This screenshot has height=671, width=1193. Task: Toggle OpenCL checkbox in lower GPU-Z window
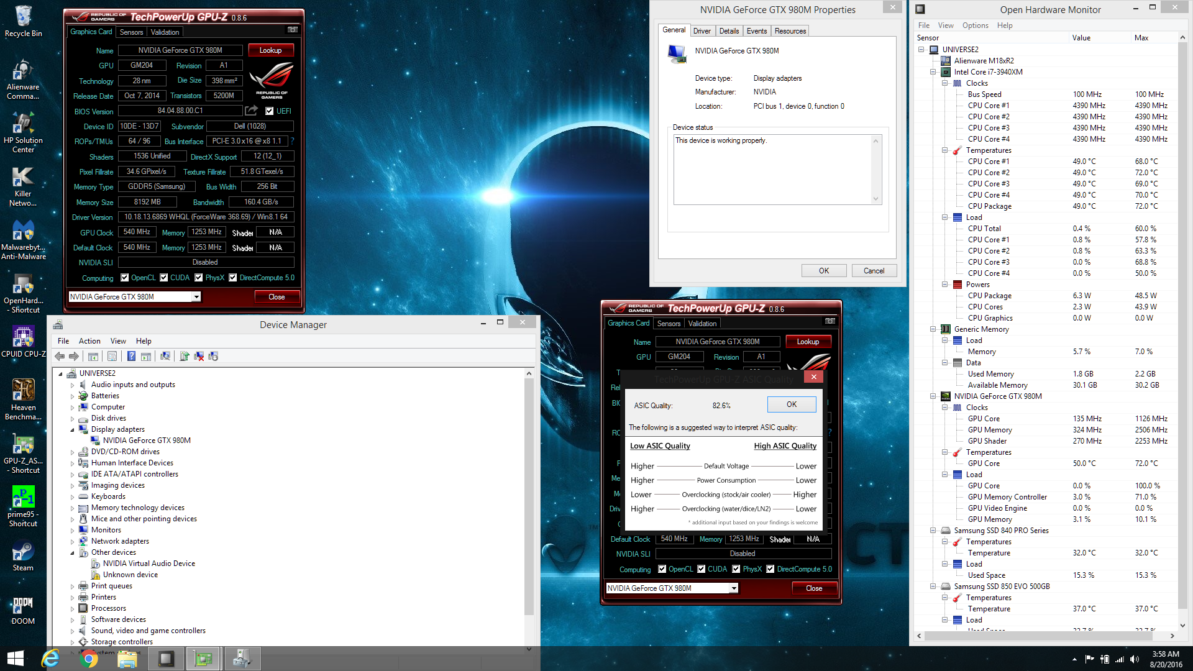[662, 569]
